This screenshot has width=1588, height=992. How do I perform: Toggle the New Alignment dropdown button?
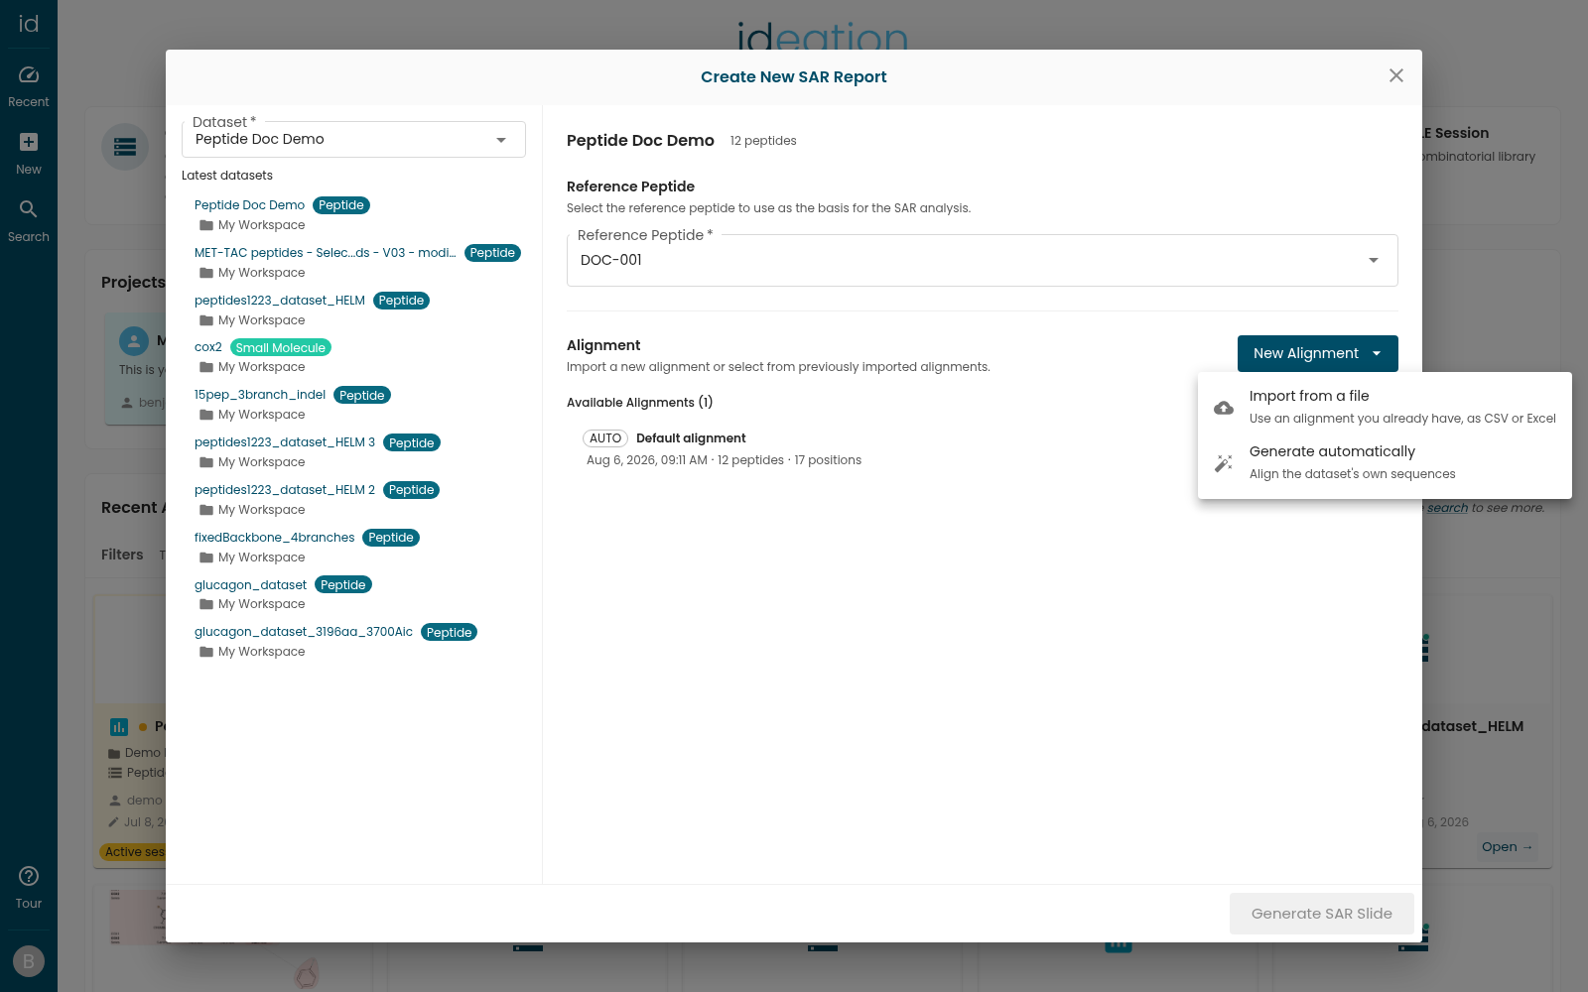1318,353
